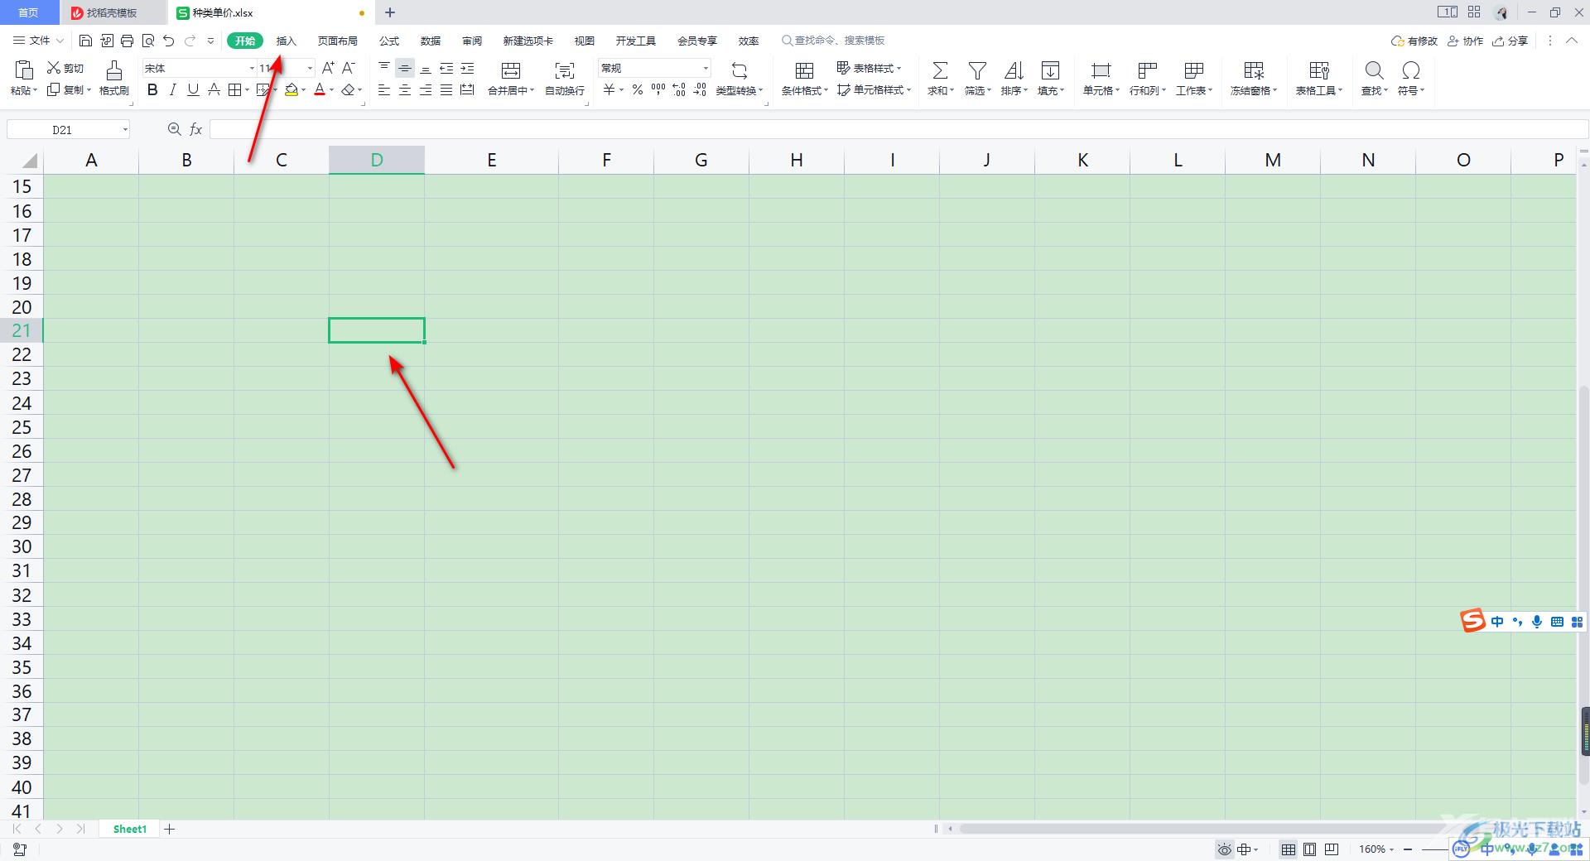Click the eraser clear-format icon

pyautogui.click(x=349, y=89)
